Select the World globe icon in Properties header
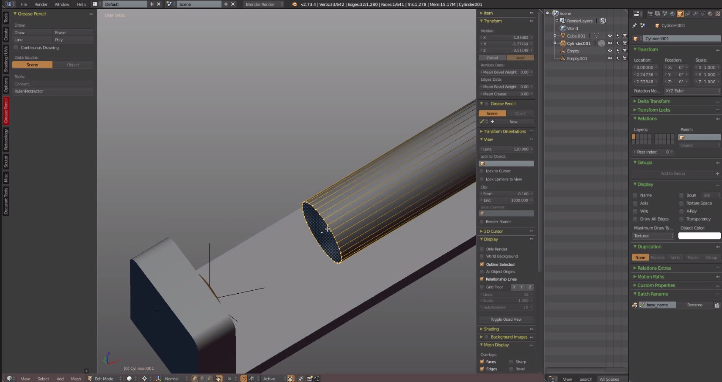The height and width of the screenshot is (382, 722). tap(672, 14)
